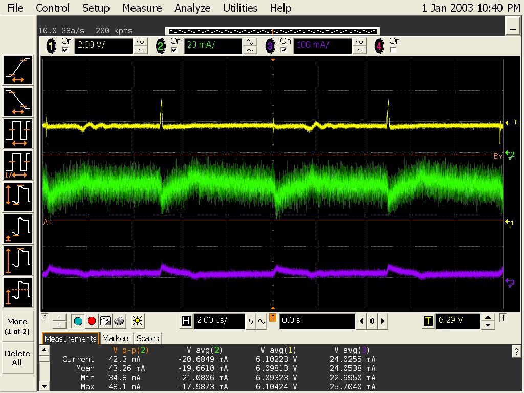Toggle channel 1 On checkbox
The width and height of the screenshot is (524, 393).
(65, 50)
